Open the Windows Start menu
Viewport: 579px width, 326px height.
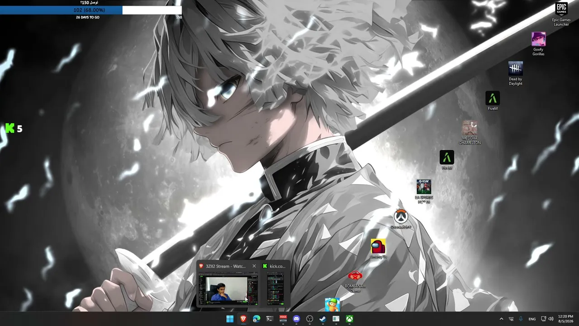[x=230, y=319]
